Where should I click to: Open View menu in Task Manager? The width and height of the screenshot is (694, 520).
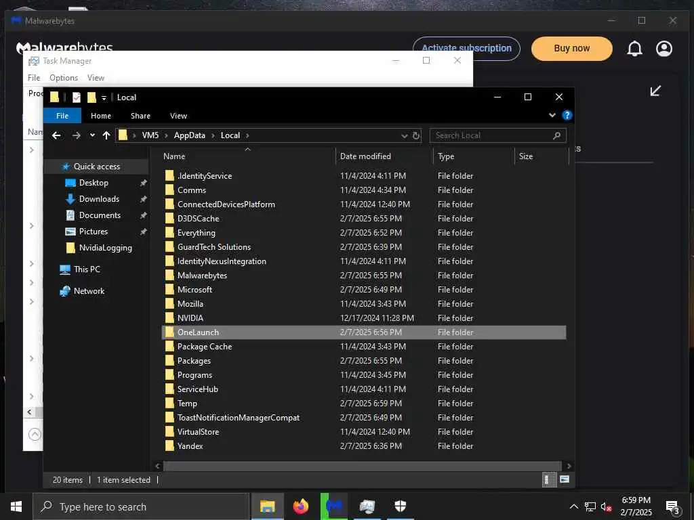[x=96, y=78]
